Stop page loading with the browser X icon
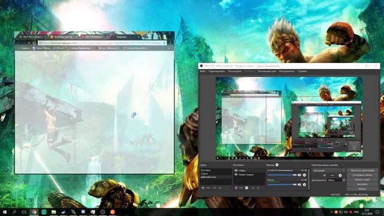 (29, 43)
